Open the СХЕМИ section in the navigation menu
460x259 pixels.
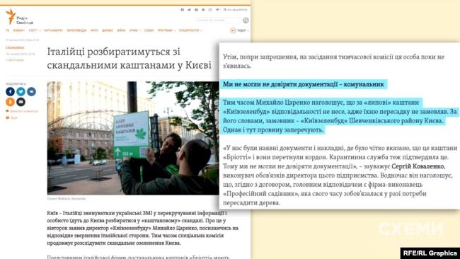click(x=149, y=30)
